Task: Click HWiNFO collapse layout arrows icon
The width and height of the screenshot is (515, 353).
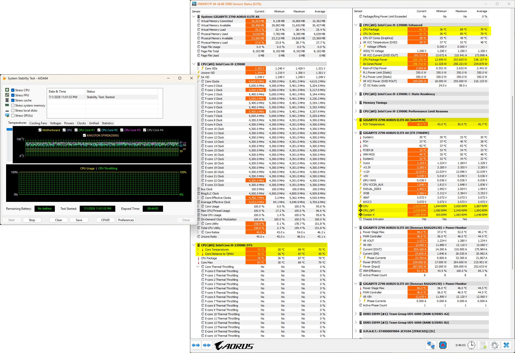Action: [207, 345]
